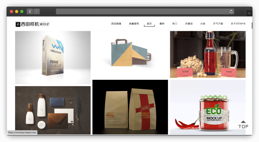The image size is (259, 142).
Task: Go to the 海量壁纸 page
Action: coord(134,24)
